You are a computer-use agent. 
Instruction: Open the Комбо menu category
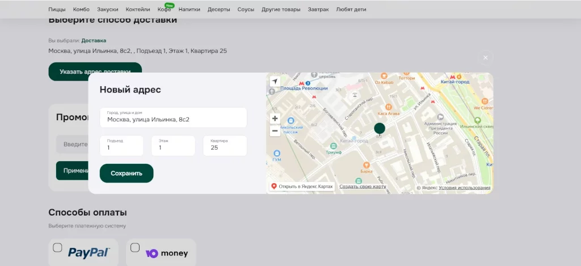(81, 10)
